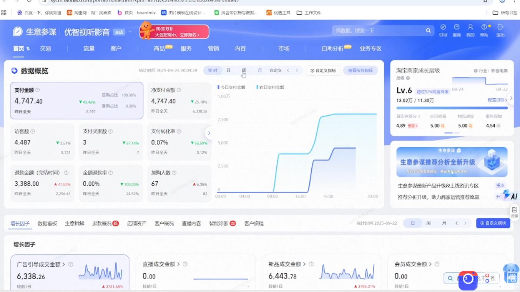Click the help icon beside 支付转化率
The height and width of the screenshot is (292, 520).
[x=179, y=131]
